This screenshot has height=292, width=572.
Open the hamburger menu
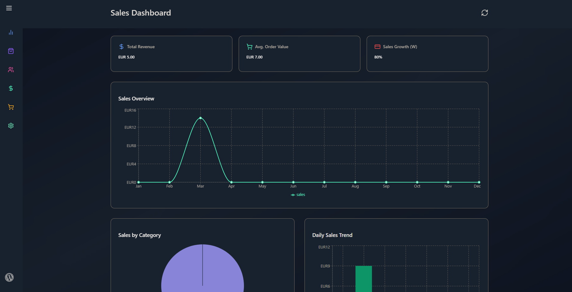click(9, 8)
